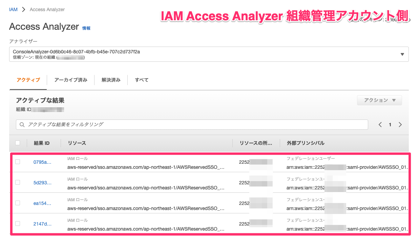The image size is (420, 236).
Task: Open finding ID 5d293 link
Action: [42, 183]
